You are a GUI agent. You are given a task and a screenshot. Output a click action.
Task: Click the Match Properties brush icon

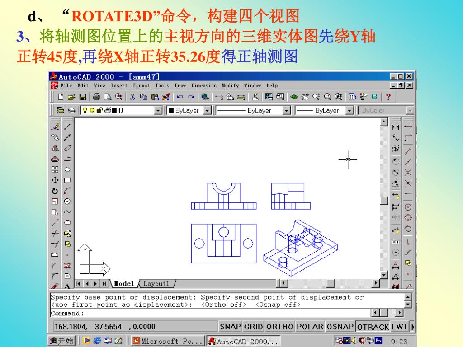tap(166, 97)
